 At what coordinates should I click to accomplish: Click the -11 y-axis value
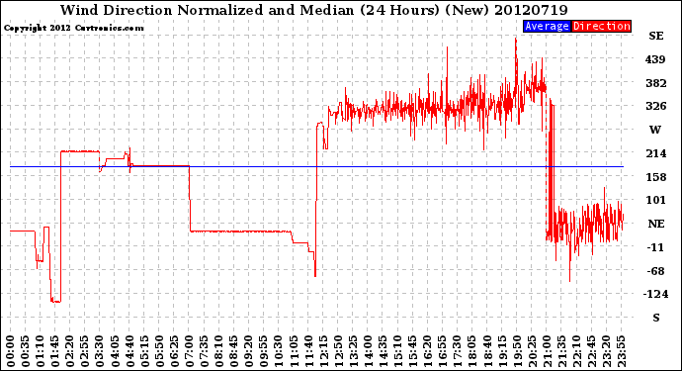pyautogui.click(x=655, y=247)
